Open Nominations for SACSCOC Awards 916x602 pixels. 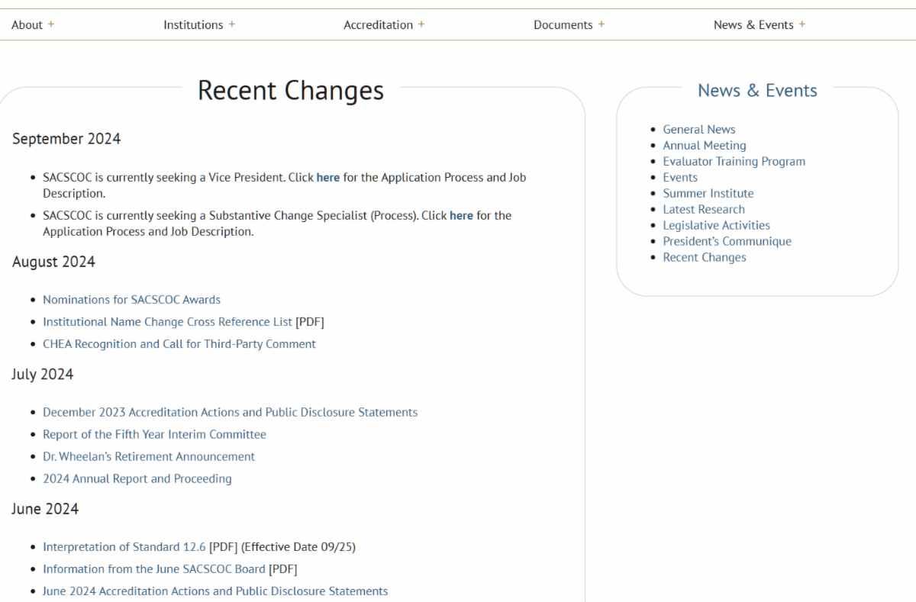131,299
